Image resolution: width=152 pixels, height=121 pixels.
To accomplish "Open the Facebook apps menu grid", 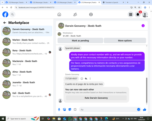I will (x=131, y=15).
